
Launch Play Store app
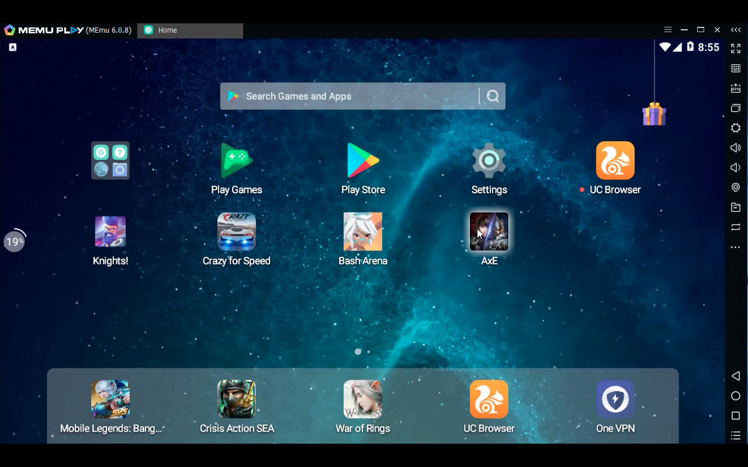pos(363,168)
